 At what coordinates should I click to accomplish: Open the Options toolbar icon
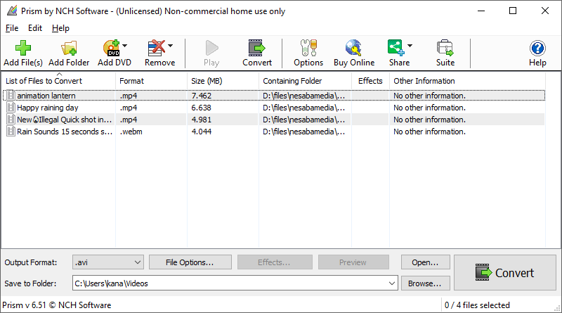click(308, 48)
